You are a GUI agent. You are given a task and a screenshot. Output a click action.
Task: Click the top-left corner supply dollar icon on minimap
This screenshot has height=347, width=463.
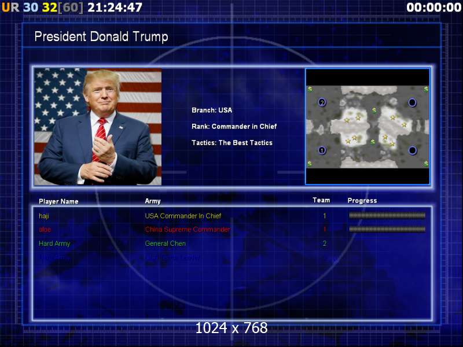click(310, 88)
